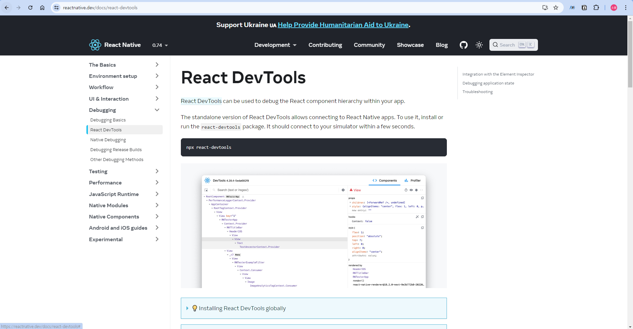Click the React Native site title
This screenshot has height=329, width=633.
[122, 45]
